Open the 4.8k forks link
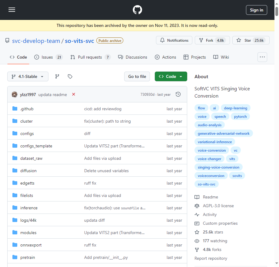279x267 pixels. [x=208, y=249]
